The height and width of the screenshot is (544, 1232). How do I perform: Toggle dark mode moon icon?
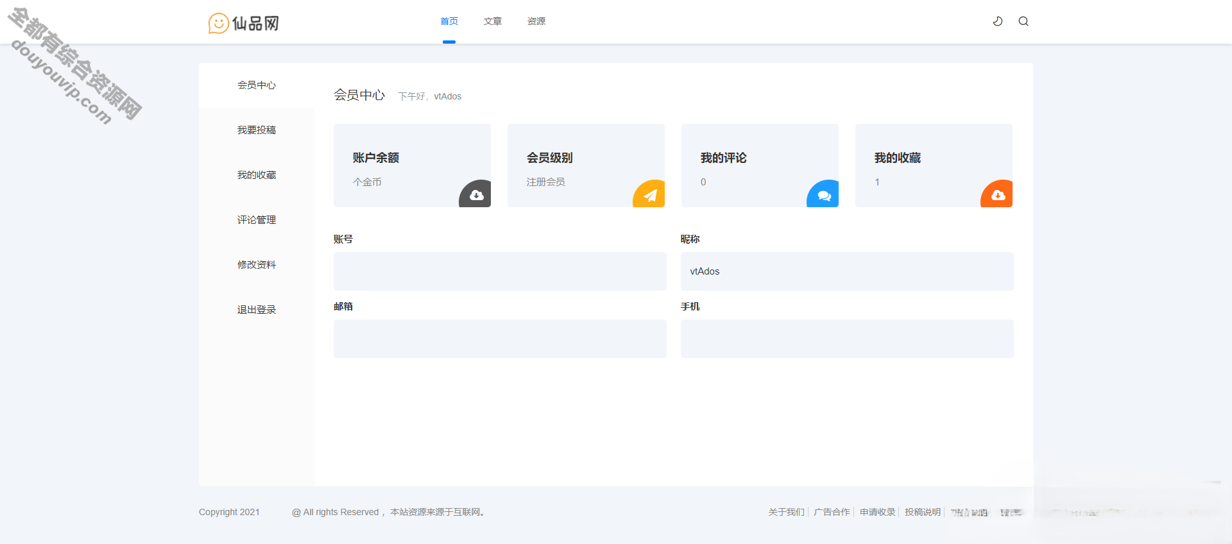tap(998, 21)
